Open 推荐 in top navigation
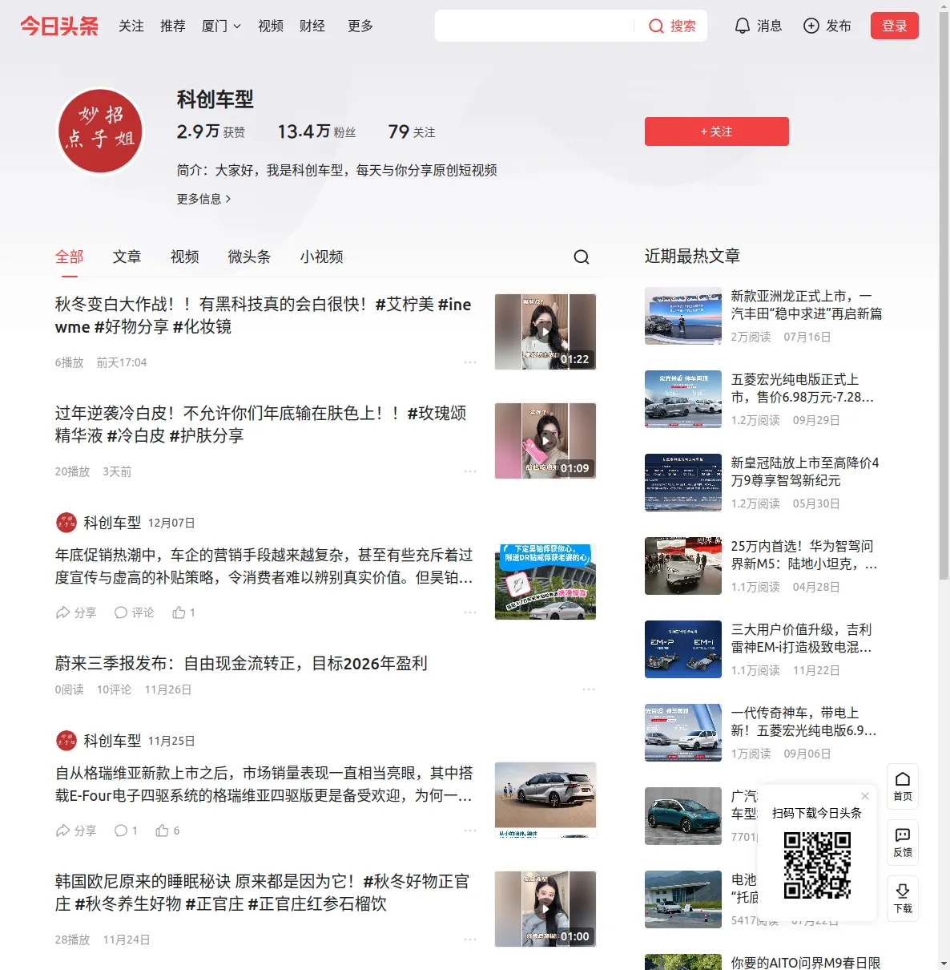This screenshot has width=950, height=970. click(x=173, y=26)
